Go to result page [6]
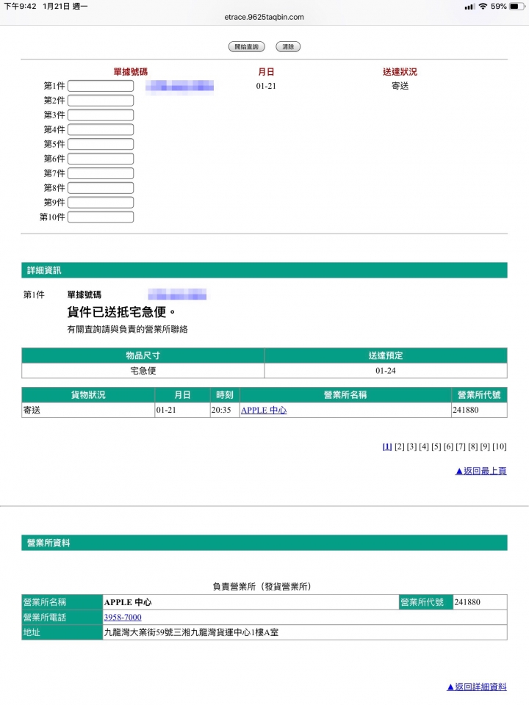Viewport: 529px width, 705px height. (448, 446)
